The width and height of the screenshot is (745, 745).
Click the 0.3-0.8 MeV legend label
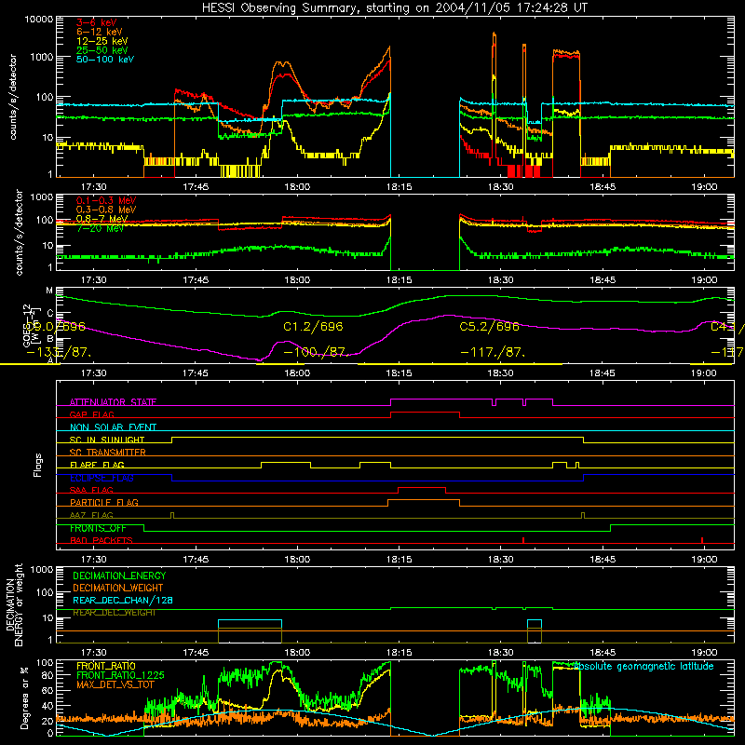tap(106, 210)
